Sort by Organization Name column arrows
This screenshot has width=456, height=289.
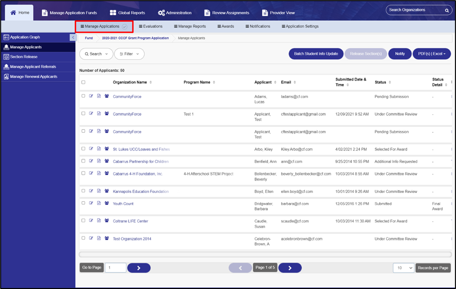151,82
